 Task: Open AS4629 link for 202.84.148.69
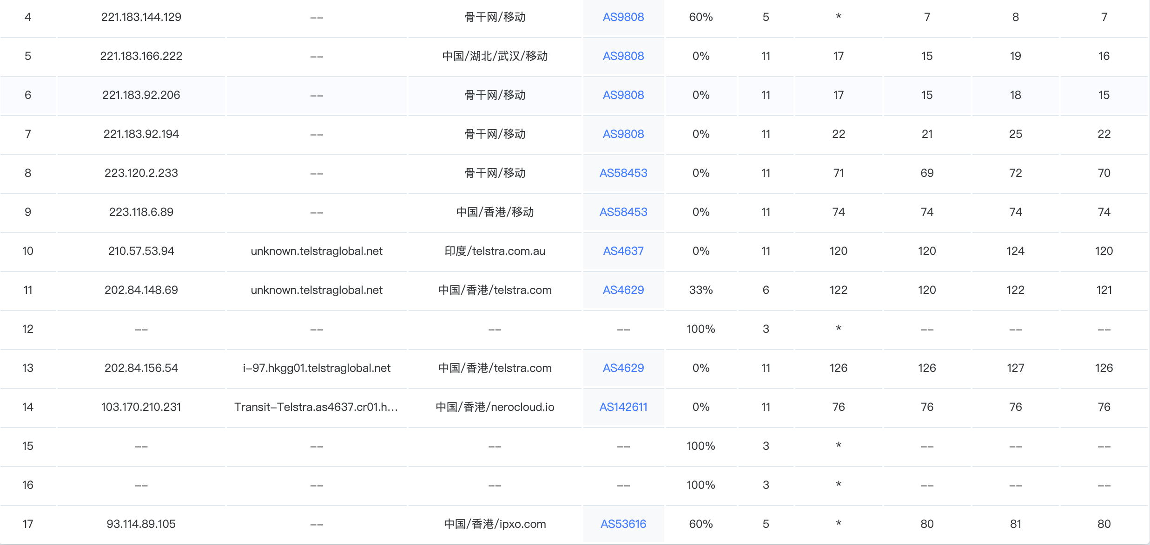pos(623,290)
